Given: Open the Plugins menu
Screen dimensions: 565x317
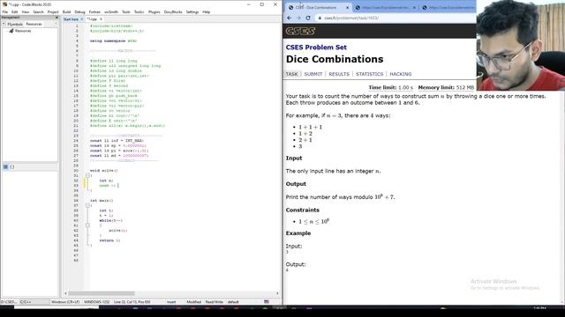Looking at the screenshot, I should (154, 11).
